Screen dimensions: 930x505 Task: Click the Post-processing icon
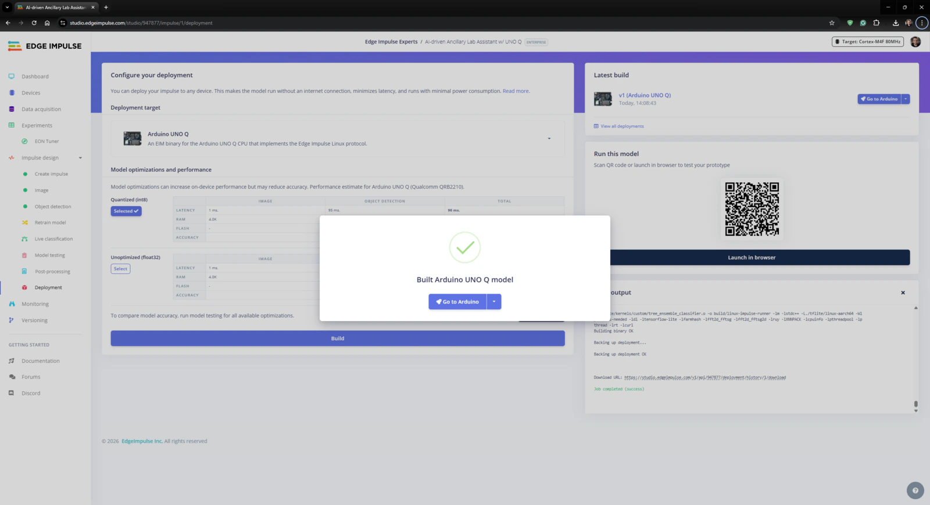click(24, 271)
